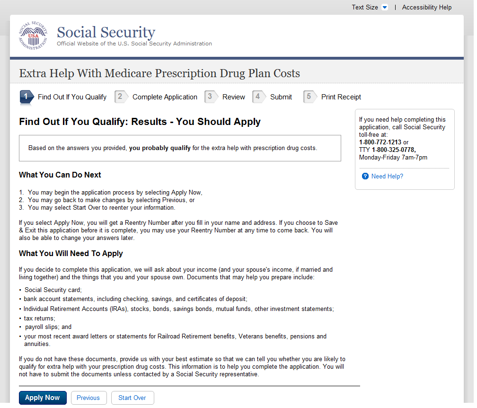Select the Find Out If You Qualify step label

pyautogui.click(x=72, y=97)
